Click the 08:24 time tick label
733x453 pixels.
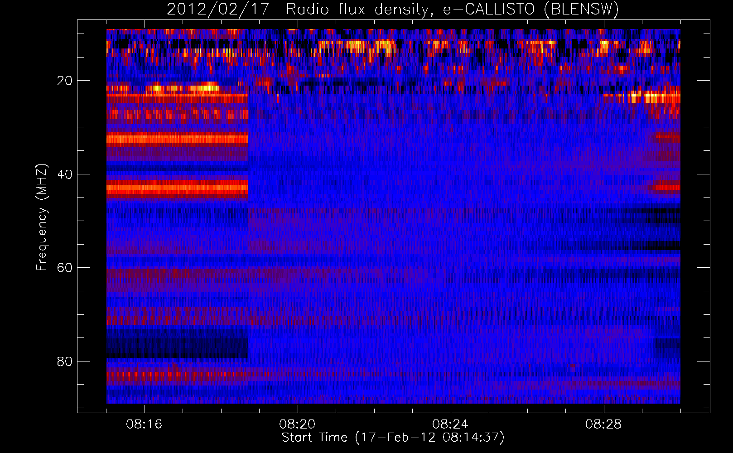point(450,424)
